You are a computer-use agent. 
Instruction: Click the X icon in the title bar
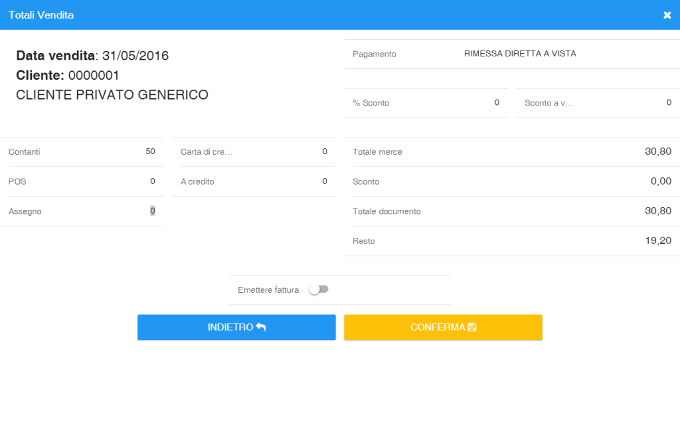coord(667,15)
